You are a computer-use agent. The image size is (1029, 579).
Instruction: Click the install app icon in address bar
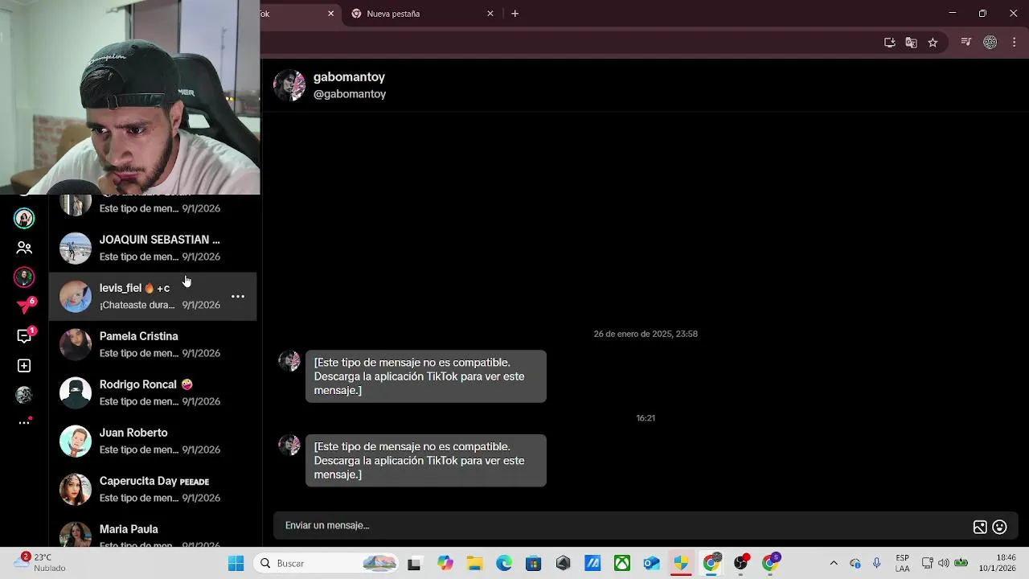coord(890,43)
